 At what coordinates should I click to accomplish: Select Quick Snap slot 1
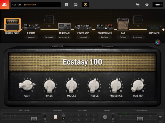(x=71, y=115)
